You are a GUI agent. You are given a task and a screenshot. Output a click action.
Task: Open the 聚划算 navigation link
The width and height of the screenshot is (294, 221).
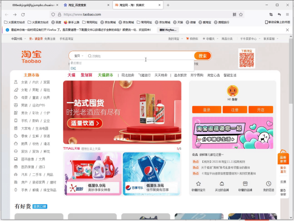pos(86,75)
